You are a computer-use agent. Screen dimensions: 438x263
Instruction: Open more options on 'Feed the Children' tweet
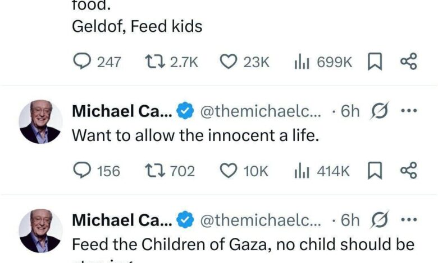coord(408,220)
